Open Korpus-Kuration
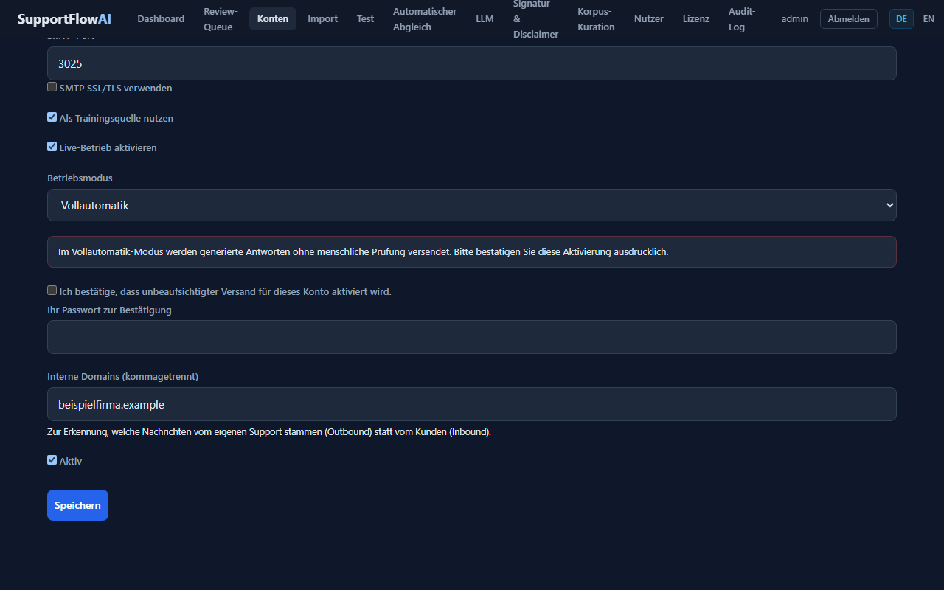The image size is (944, 590). (596, 19)
